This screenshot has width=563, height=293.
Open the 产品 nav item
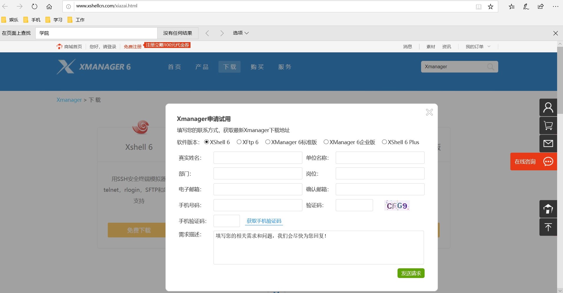point(202,67)
